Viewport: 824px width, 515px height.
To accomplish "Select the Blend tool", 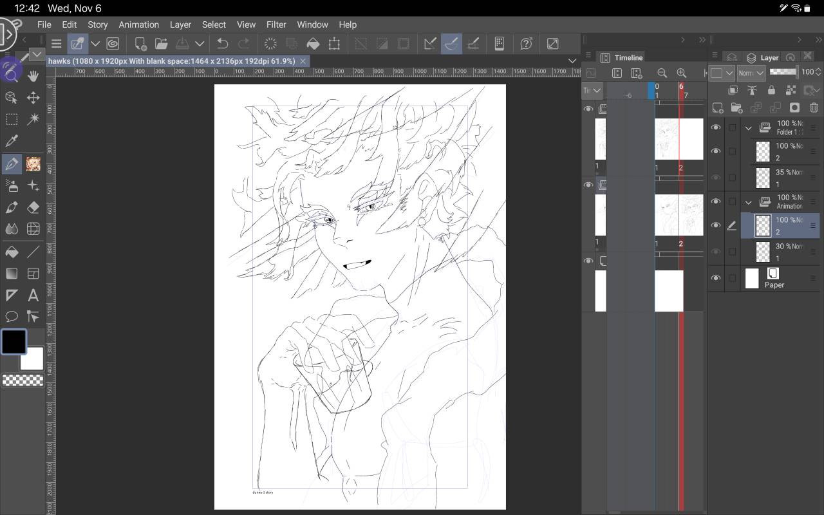I will [12, 229].
